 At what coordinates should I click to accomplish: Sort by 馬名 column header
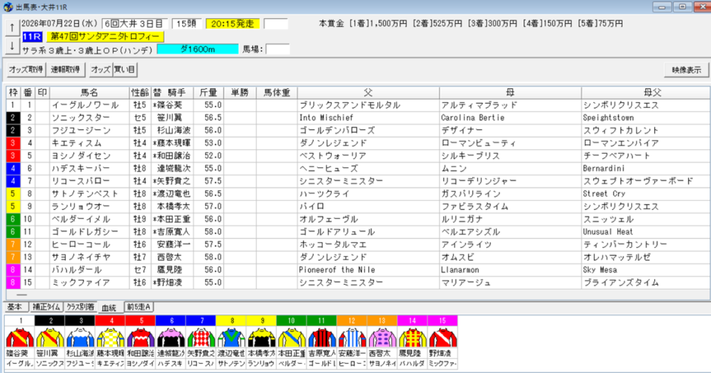pos(90,92)
